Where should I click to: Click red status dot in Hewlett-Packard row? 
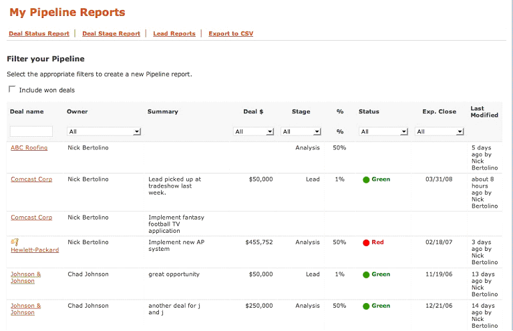point(366,243)
